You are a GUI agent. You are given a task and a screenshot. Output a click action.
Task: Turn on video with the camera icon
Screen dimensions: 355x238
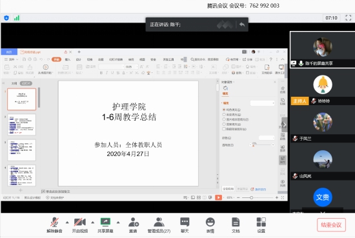[79, 222]
